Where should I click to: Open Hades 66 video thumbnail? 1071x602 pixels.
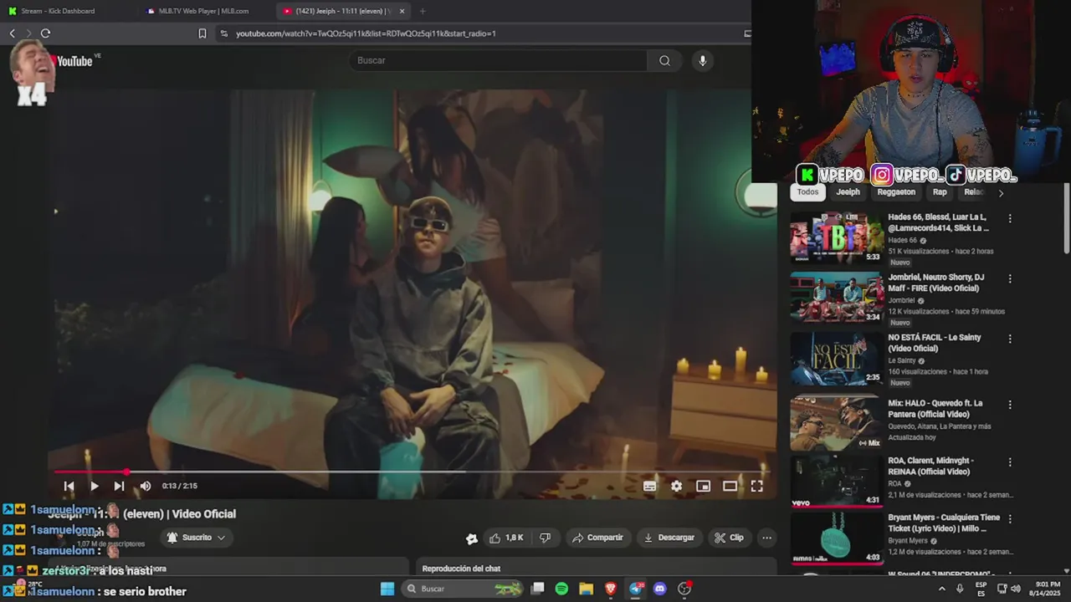coord(837,238)
